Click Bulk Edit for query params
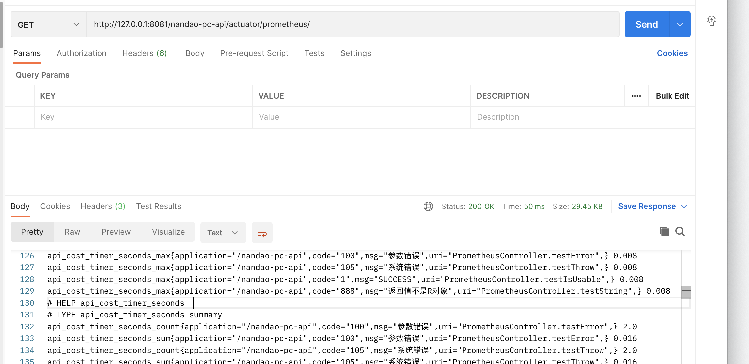749x364 pixels. (x=672, y=96)
